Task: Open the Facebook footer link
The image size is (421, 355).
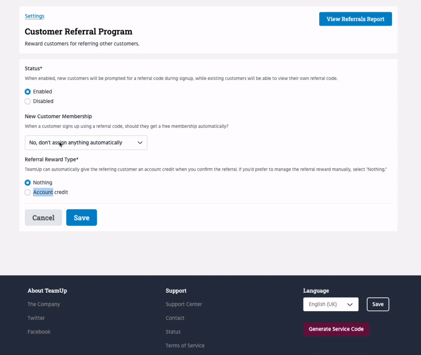Action: coord(39,332)
